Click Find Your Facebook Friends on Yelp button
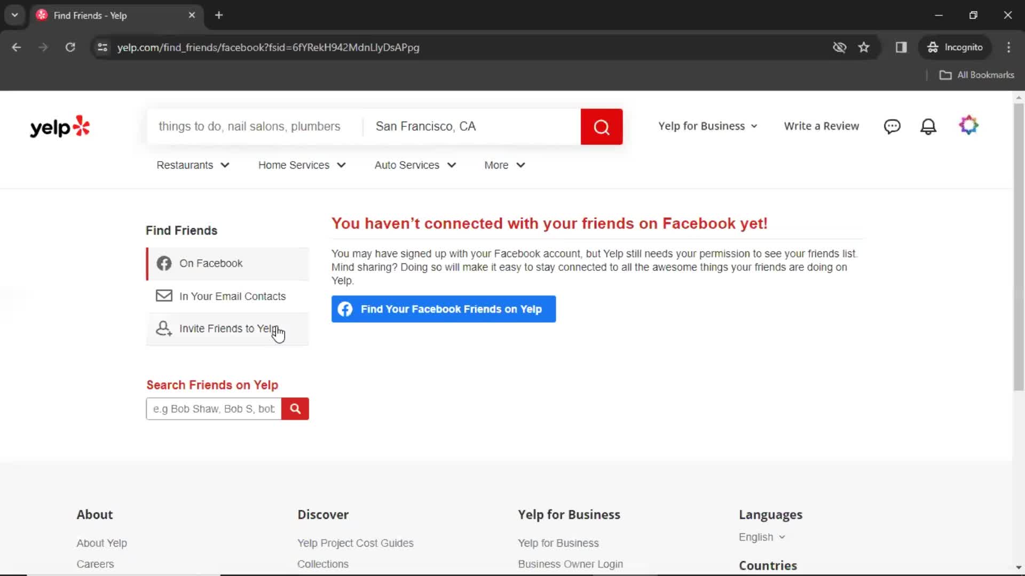This screenshot has height=576, width=1025. pyautogui.click(x=444, y=309)
